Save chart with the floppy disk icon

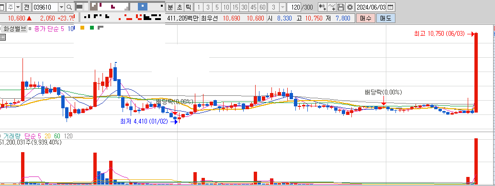pyautogui.click(x=341, y=7)
